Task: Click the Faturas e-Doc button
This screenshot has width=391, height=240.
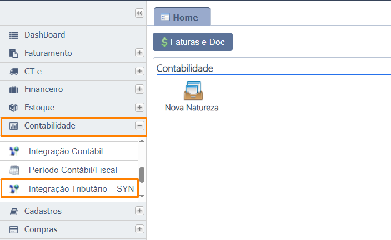Action: pos(193,42)
